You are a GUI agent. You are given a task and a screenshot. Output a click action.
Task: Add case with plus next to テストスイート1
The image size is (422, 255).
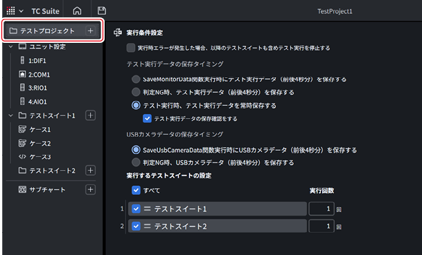coord(90,115)
